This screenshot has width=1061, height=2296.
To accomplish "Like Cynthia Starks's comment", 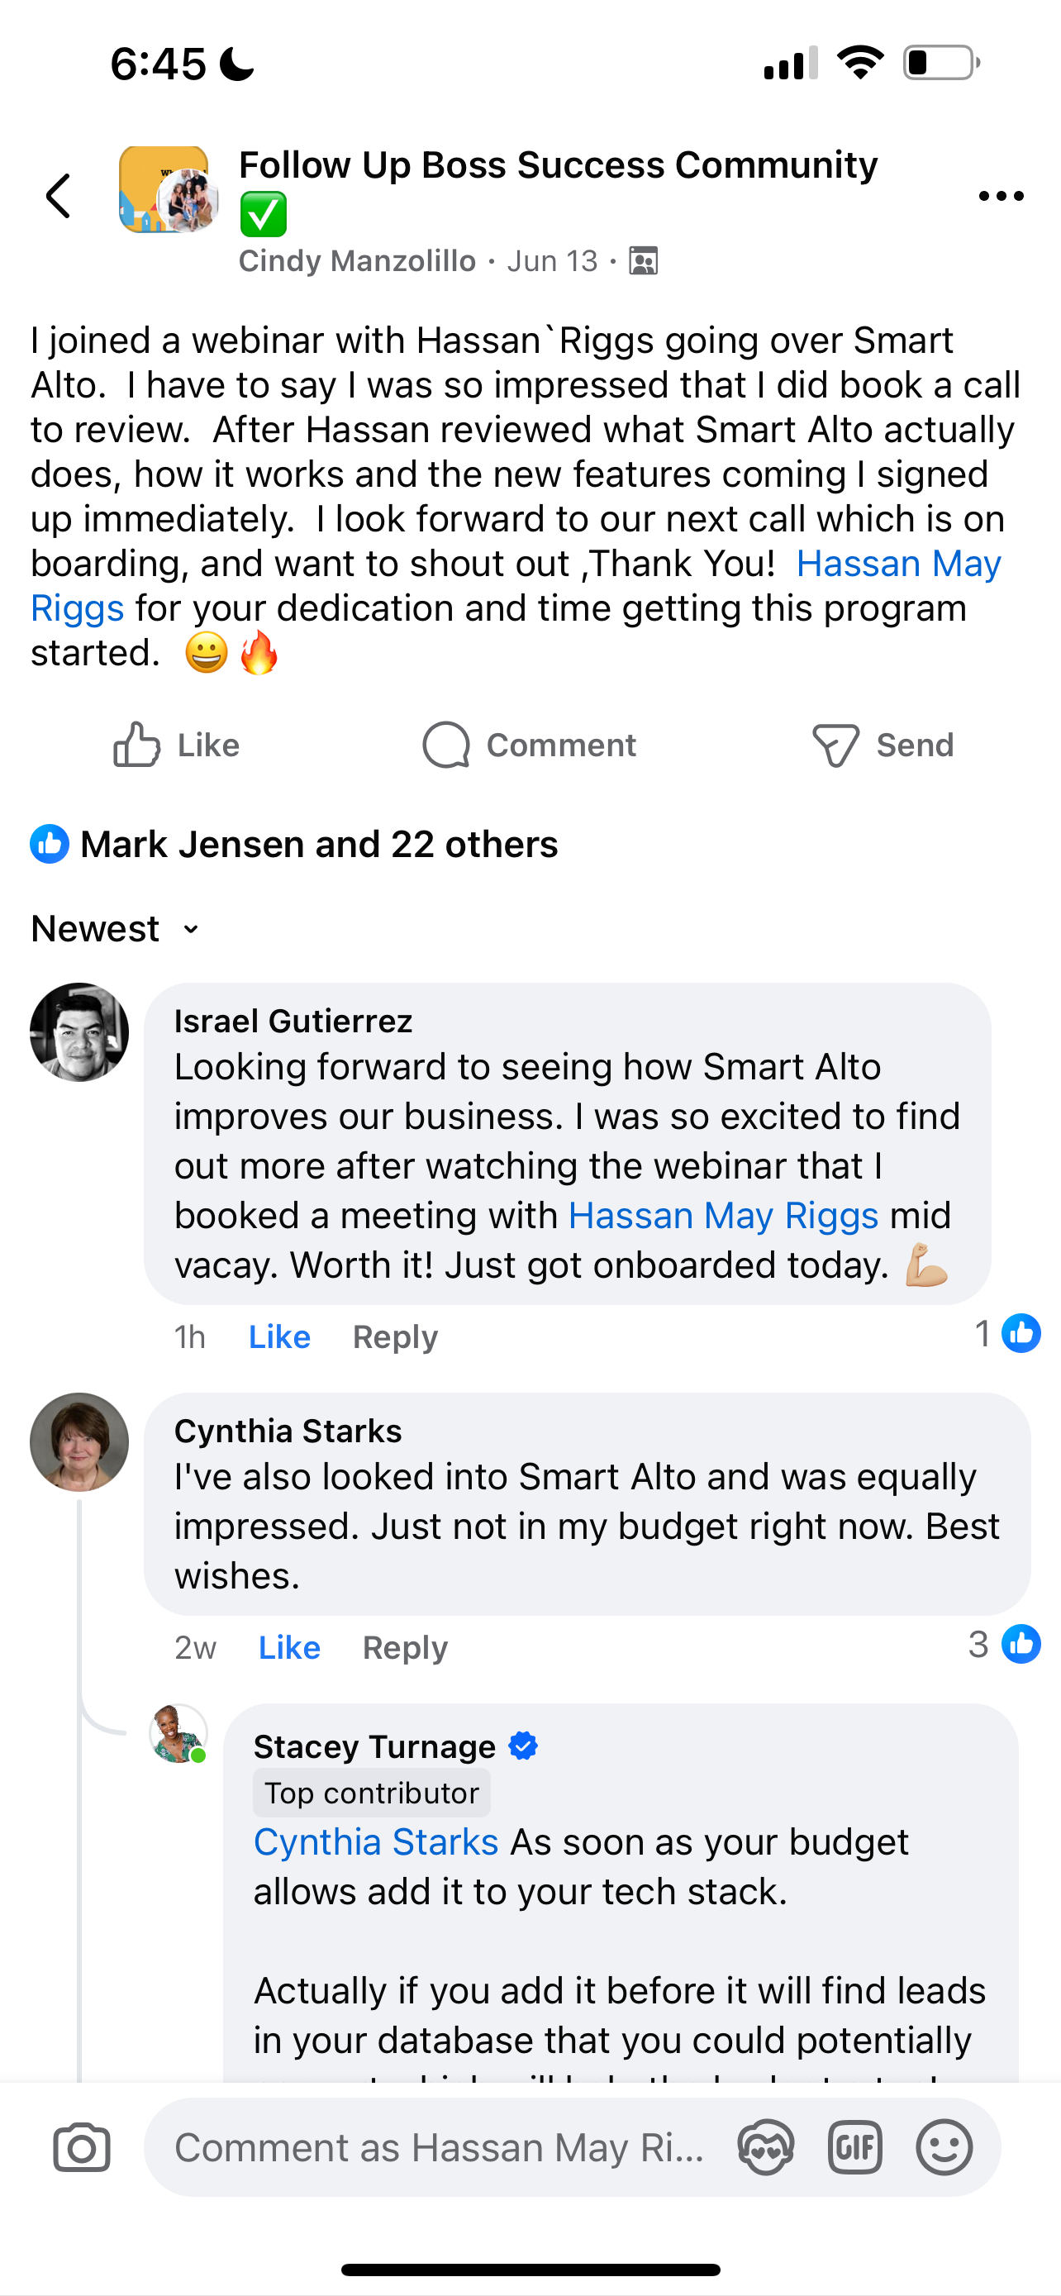I will click(288, 1647).
